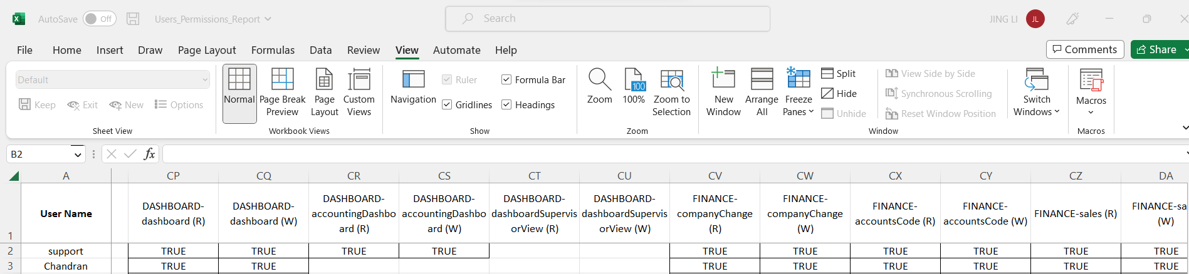Click the Comments button
The width and height of the screenshot is (1189, 274).
(1085, 49)
